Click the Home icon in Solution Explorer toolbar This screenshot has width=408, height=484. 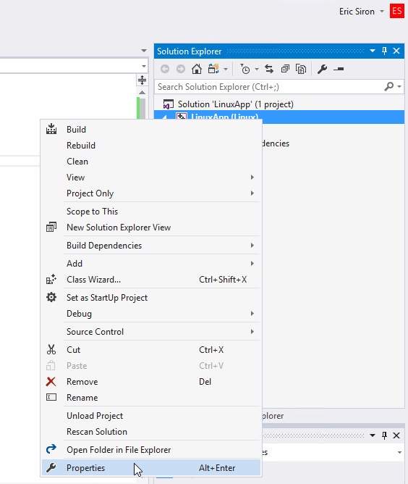coord(197,69)
